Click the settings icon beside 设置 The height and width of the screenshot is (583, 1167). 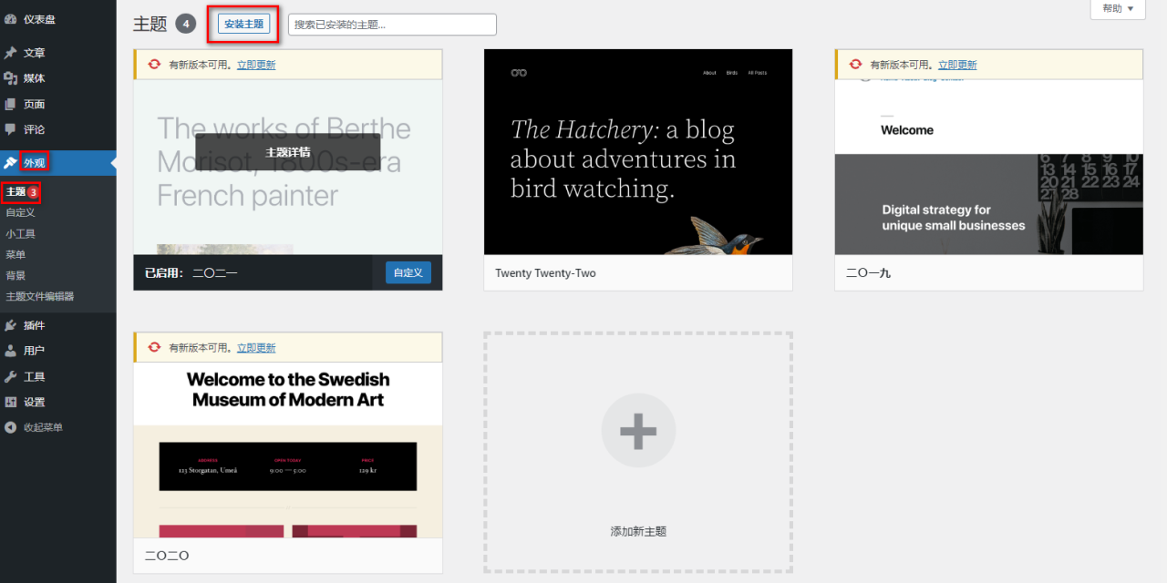(10, 402)
